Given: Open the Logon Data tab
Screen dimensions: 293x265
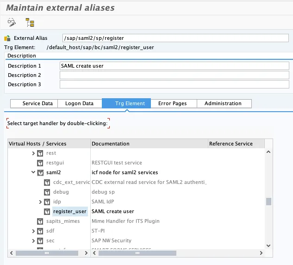Looking at the screenshot, I should tap(79, 103).
